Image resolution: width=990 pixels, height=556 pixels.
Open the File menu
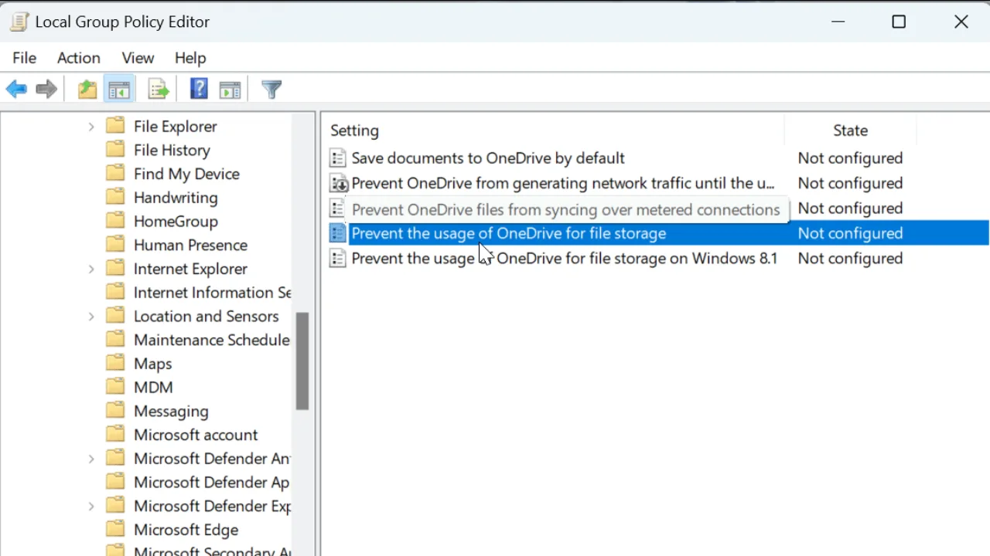coord(24,58)
